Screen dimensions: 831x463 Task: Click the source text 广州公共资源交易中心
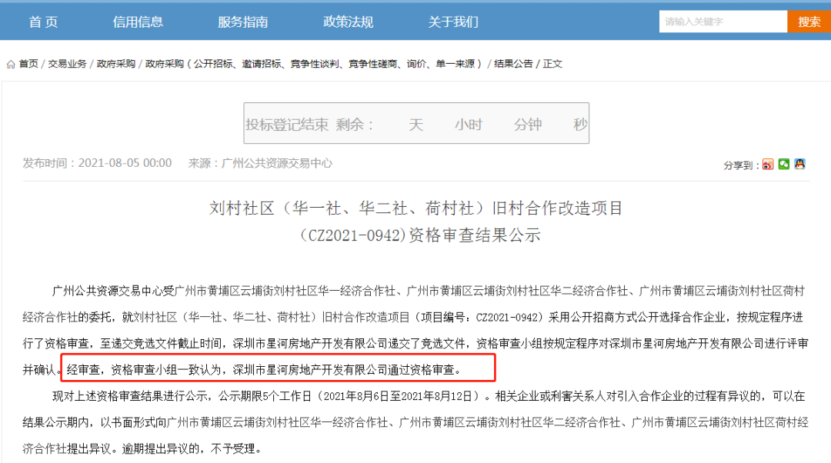tap(277, 163)
